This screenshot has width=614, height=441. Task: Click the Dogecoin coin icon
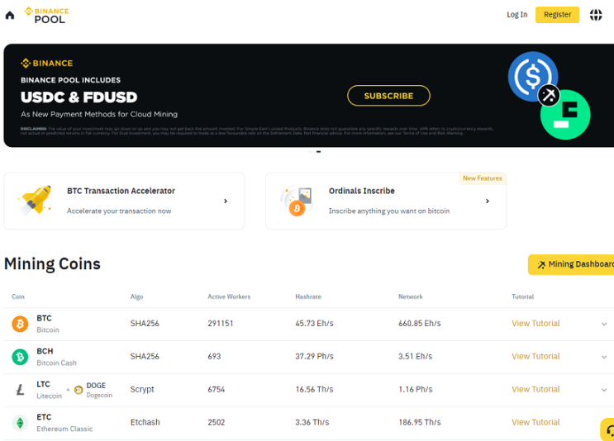pos(79,390)
